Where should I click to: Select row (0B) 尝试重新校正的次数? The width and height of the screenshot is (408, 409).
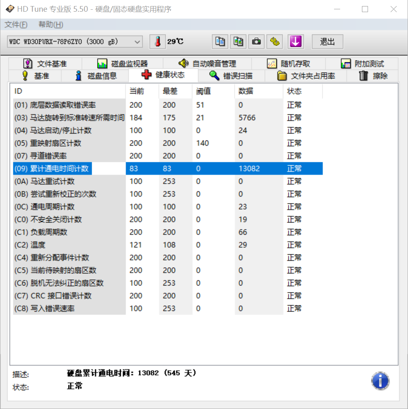(168, 194)
